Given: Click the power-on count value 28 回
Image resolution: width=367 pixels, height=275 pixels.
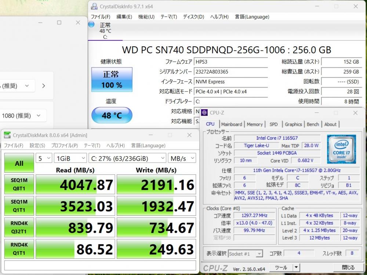Looking at the screenshot, I should [x=341, y=92].
